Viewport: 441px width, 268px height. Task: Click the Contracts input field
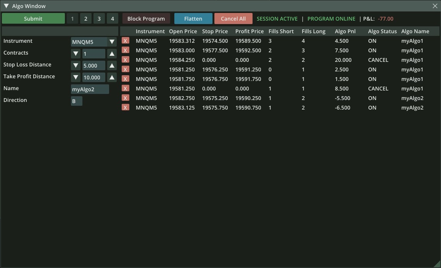click(94, 54)
